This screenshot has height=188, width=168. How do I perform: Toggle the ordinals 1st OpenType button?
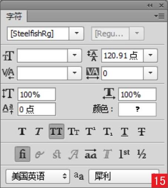point(124,154)
